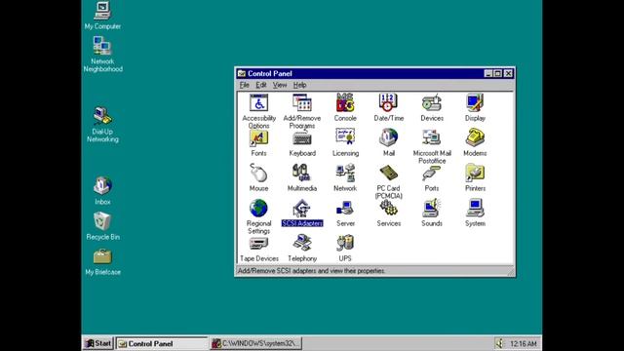Select the Server icon
Image resolution: width=624 pixels, height=351 pixels.
click(x=345, y=208)
